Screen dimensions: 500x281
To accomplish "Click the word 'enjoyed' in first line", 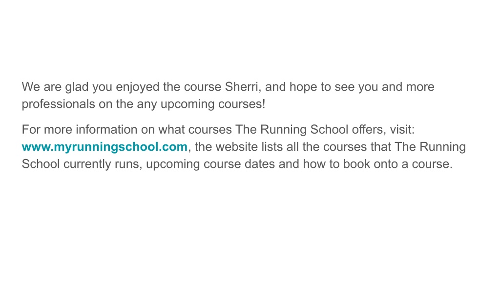I will point(137,87).
